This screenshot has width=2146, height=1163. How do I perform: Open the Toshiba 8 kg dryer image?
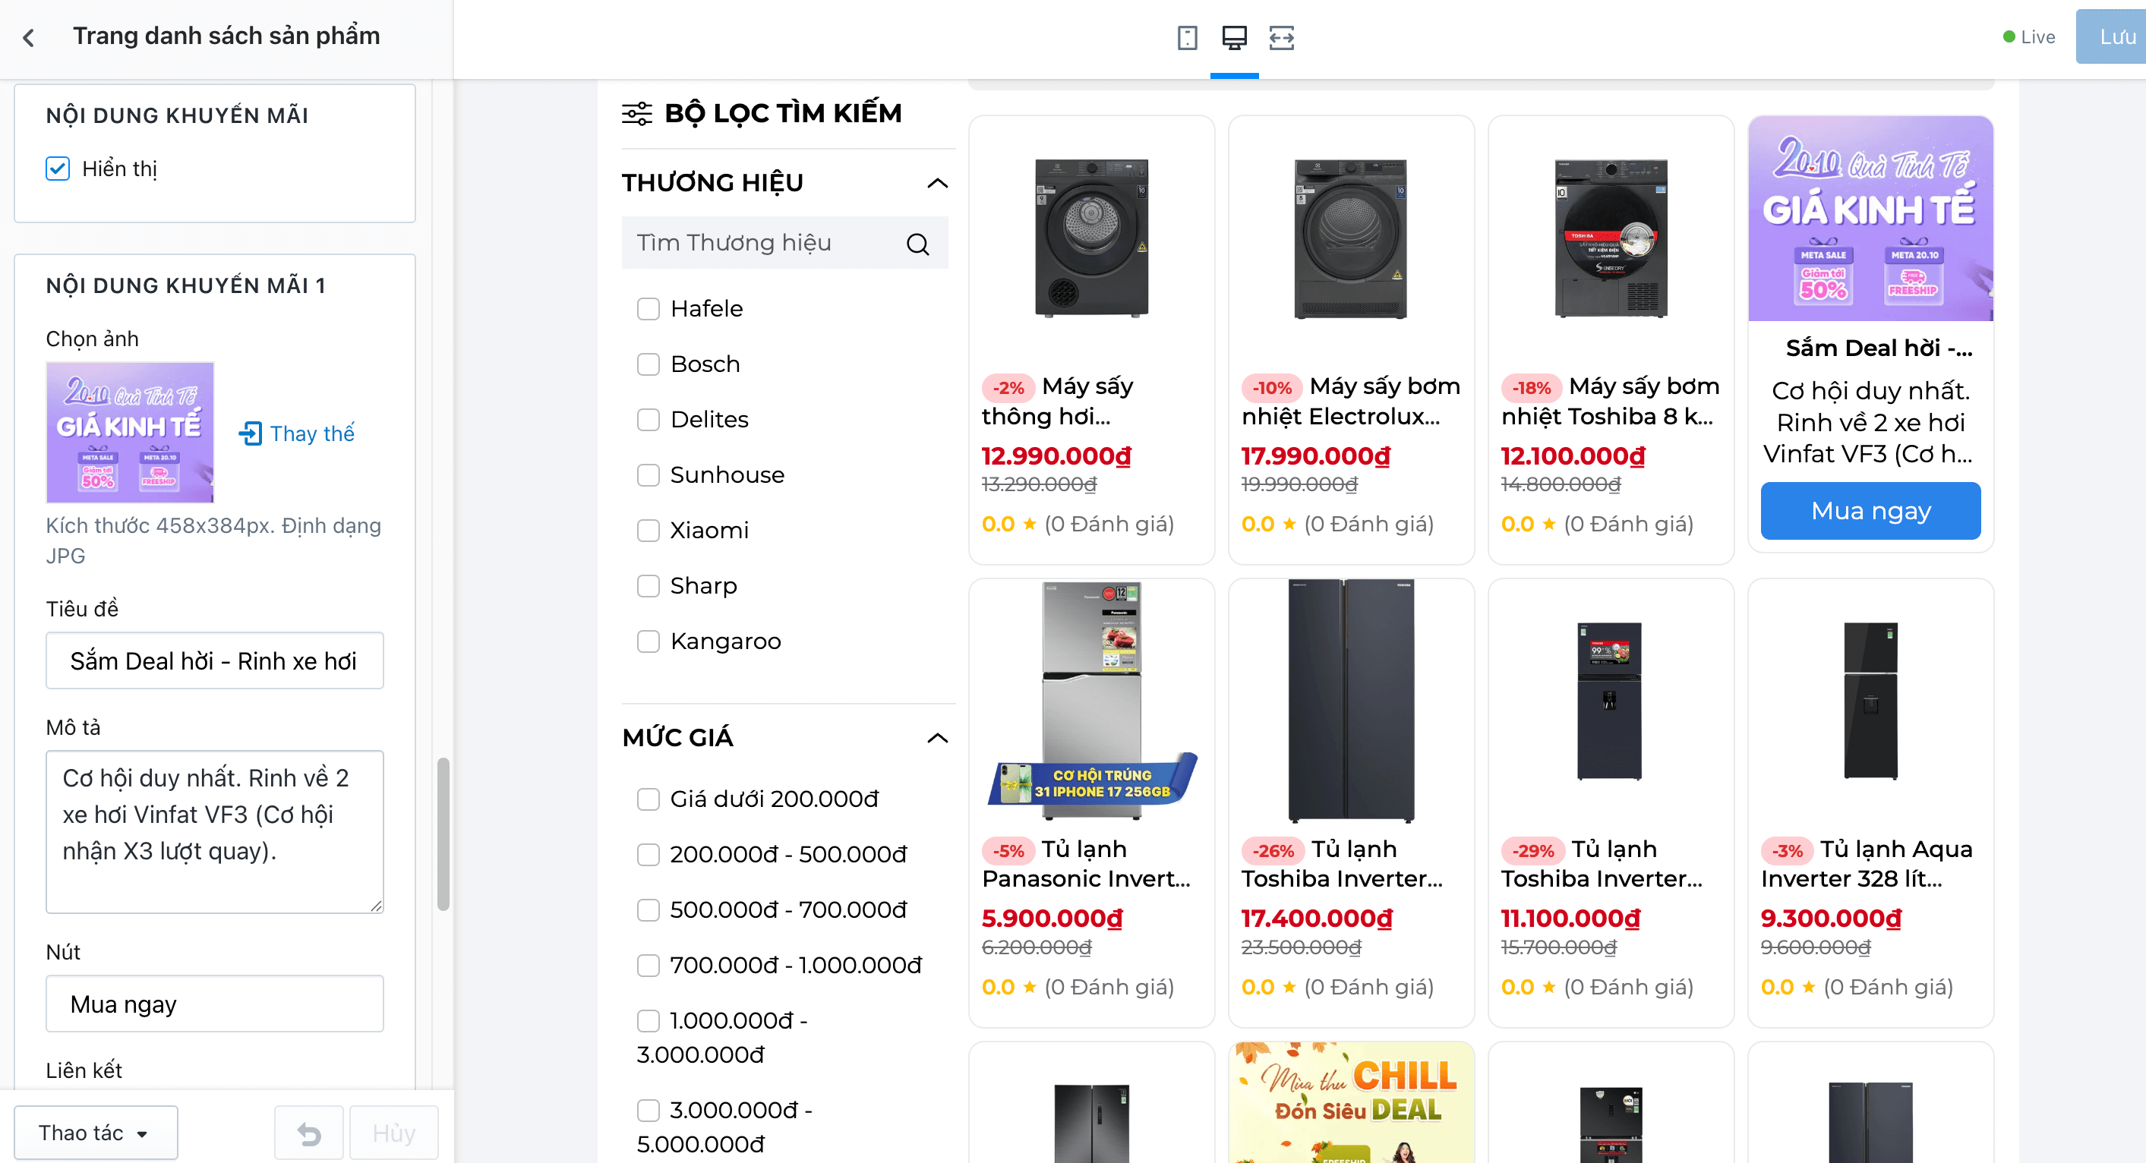(x=1611, y=239)
